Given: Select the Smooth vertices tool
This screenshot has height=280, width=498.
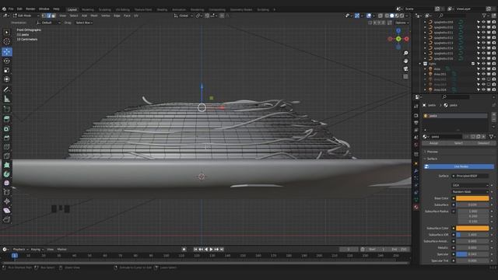Looking at the screenshot, I should [7, 184].
